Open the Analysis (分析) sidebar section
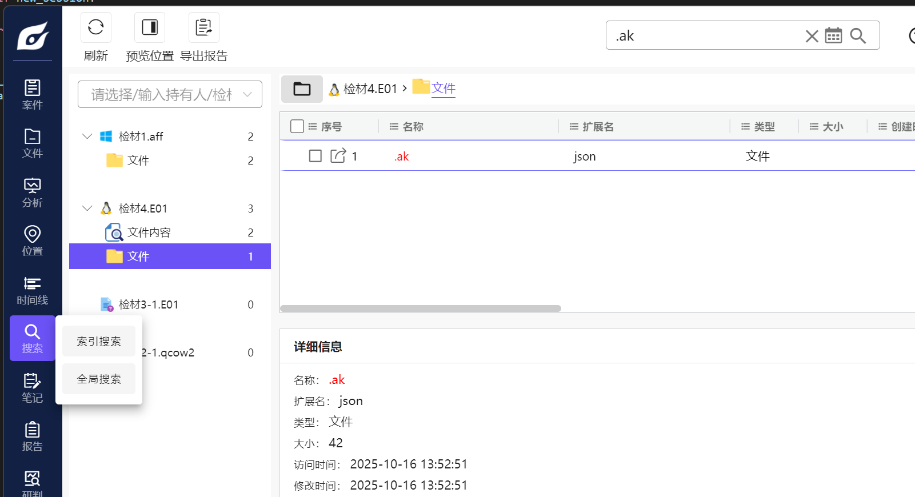Viewport: 915px width, 497px height. click(x=33, y=193)
